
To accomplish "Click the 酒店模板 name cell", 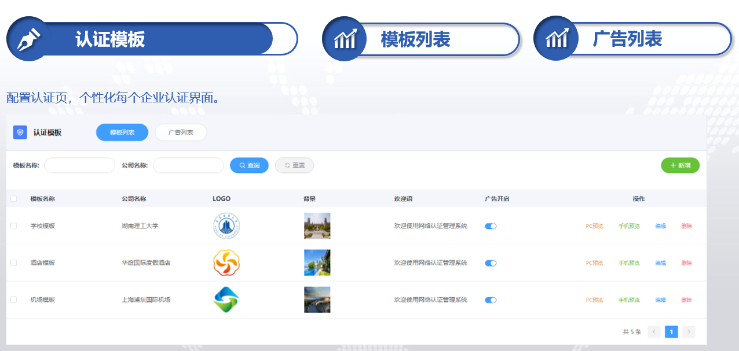I will 43,263.
